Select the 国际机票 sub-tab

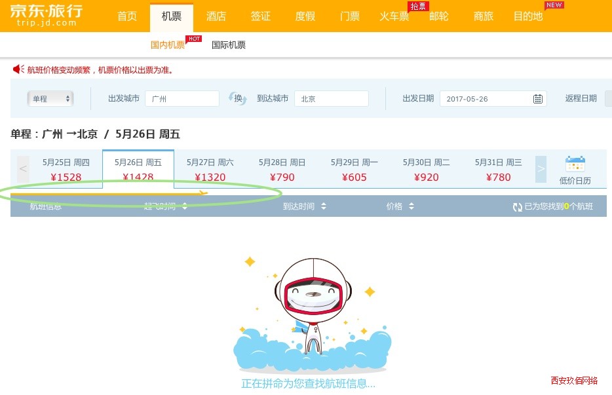[228, 45]
